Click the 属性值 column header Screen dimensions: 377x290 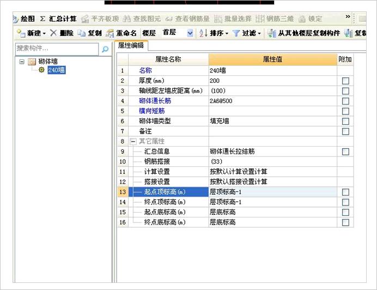[272, 59]
